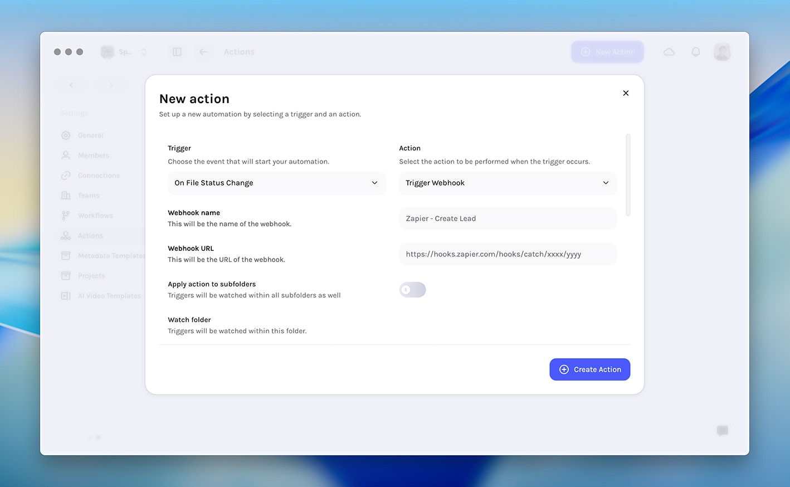790x487 pixels.
Task: Click the notification bell icon
Action: click(x=695, y=51)
